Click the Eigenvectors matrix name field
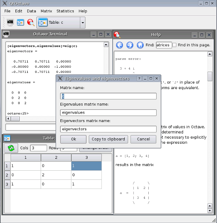Screen dimensions: 217x223 tap(108, 129)
